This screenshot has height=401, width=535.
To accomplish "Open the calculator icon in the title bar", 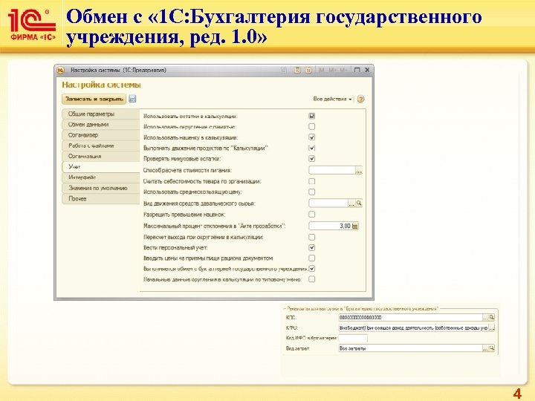I will (297, 70).
